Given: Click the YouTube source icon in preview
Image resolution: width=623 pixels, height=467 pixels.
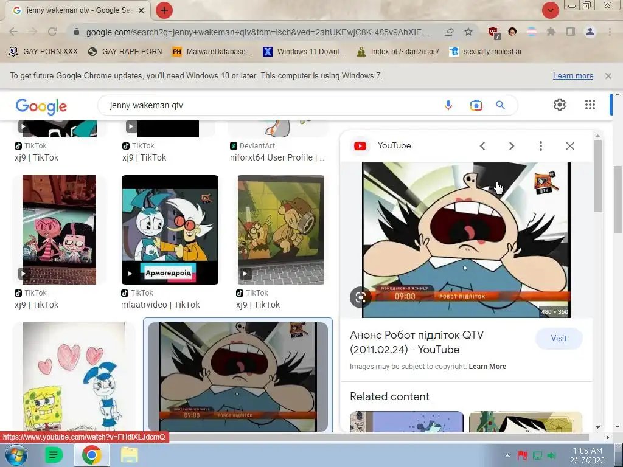Looking at the screenshot, I should (x=360, y=146).
